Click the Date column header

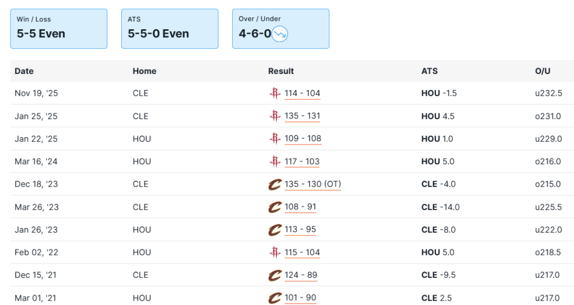click(24, 71)
